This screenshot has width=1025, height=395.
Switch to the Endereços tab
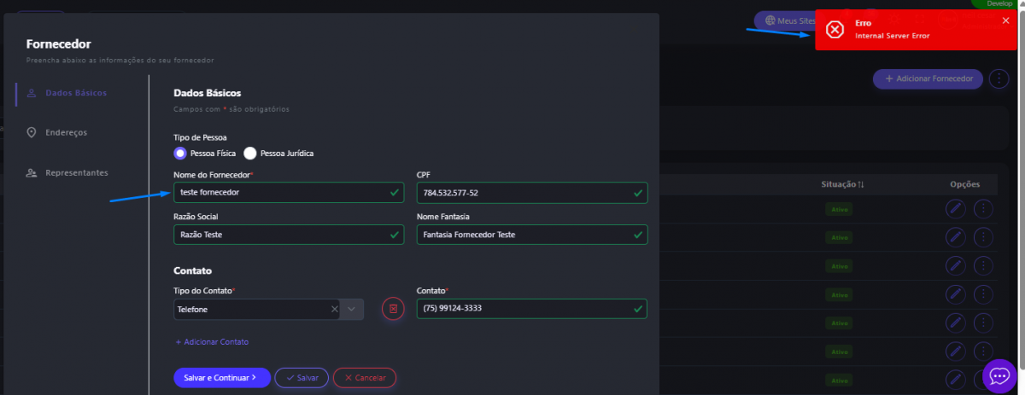click(65, 132)
